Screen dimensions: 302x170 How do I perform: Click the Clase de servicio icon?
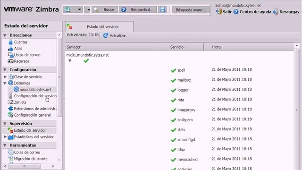(11, 76)
